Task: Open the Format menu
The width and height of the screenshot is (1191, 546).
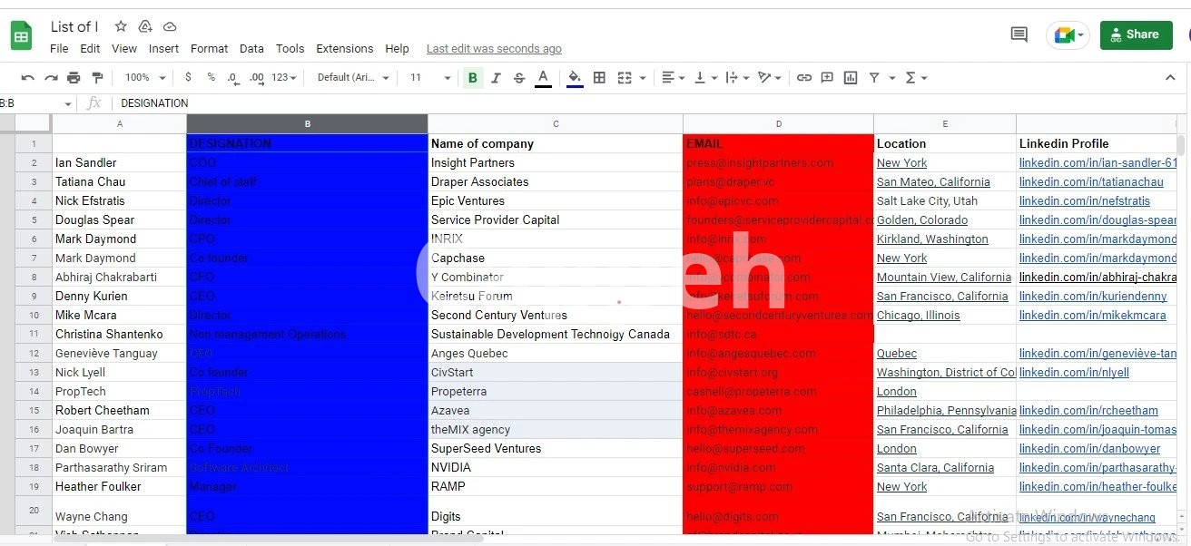Action: (x=209, y=49)
